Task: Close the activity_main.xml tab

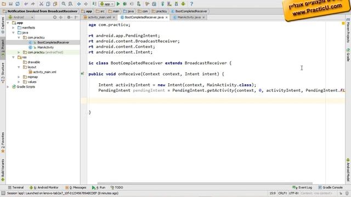Action: point(114,17)
